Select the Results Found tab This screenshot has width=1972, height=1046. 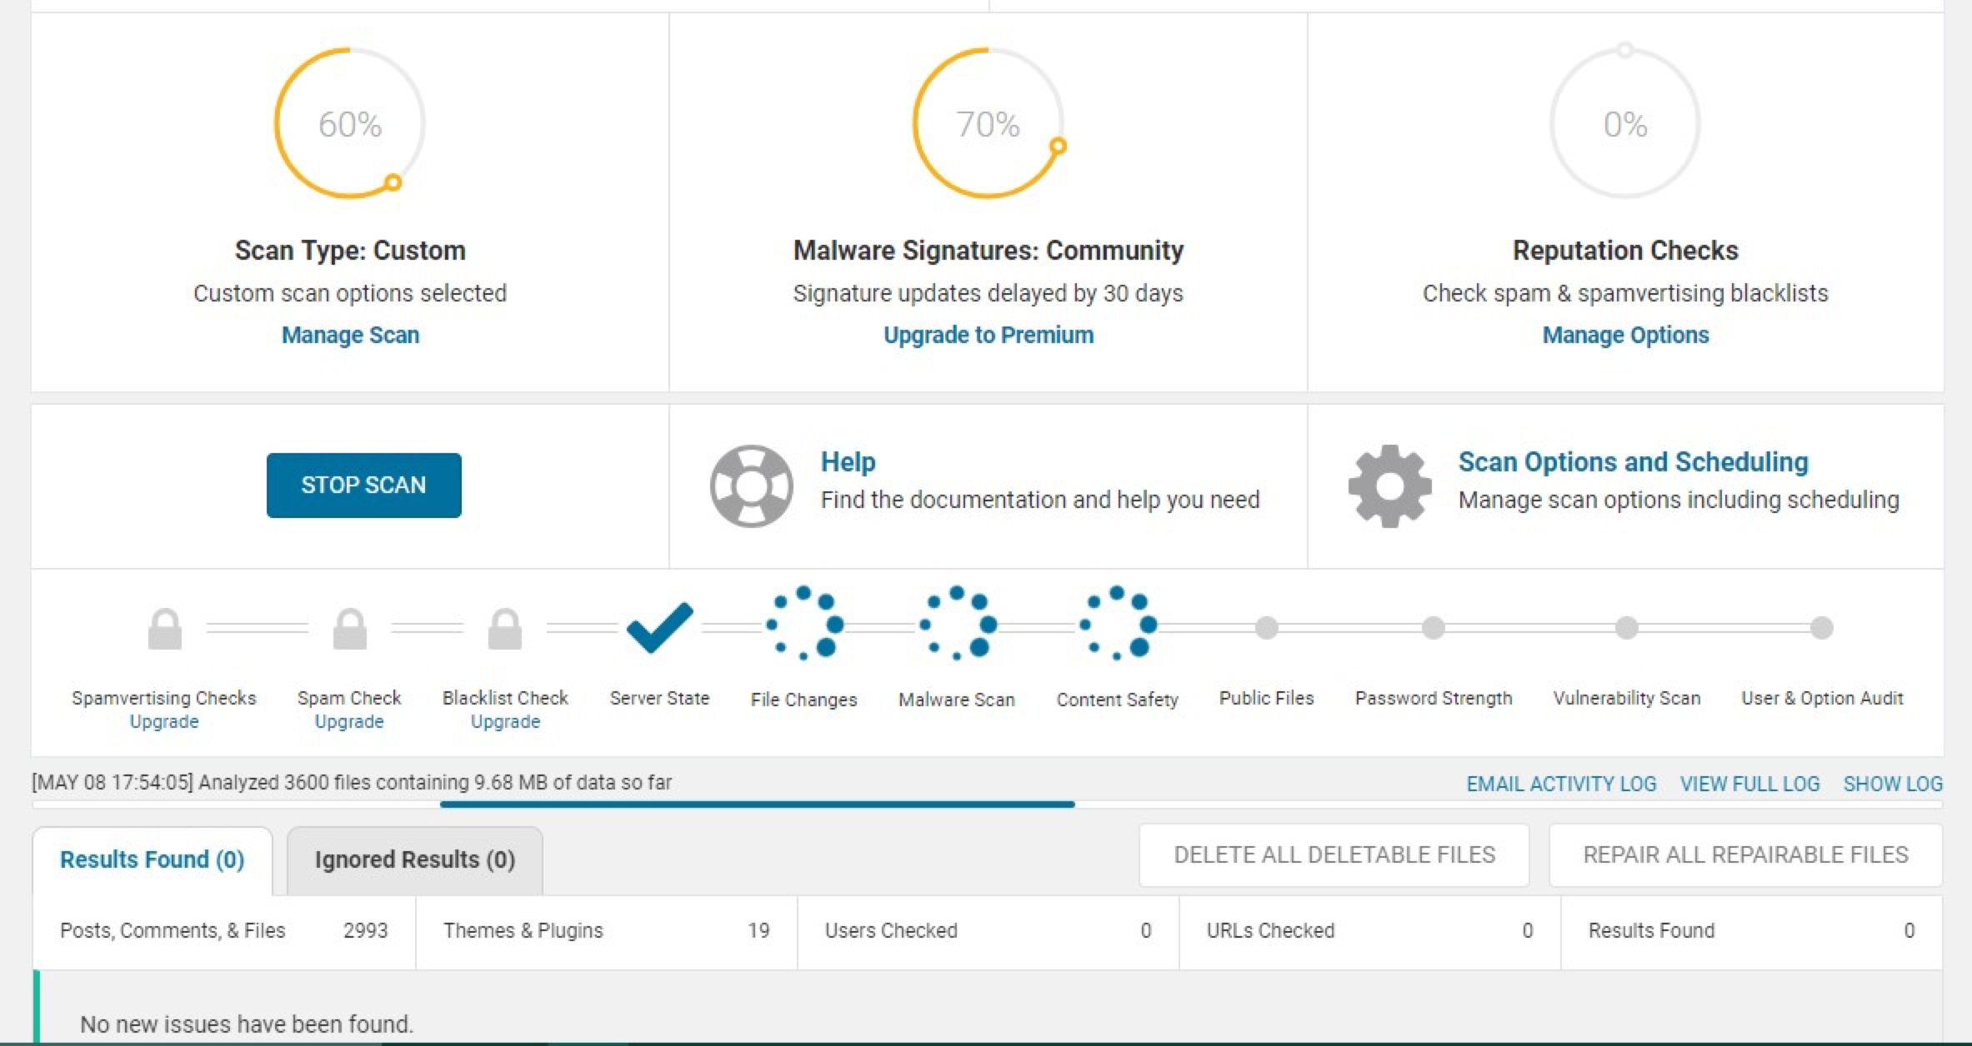point(152,859)
